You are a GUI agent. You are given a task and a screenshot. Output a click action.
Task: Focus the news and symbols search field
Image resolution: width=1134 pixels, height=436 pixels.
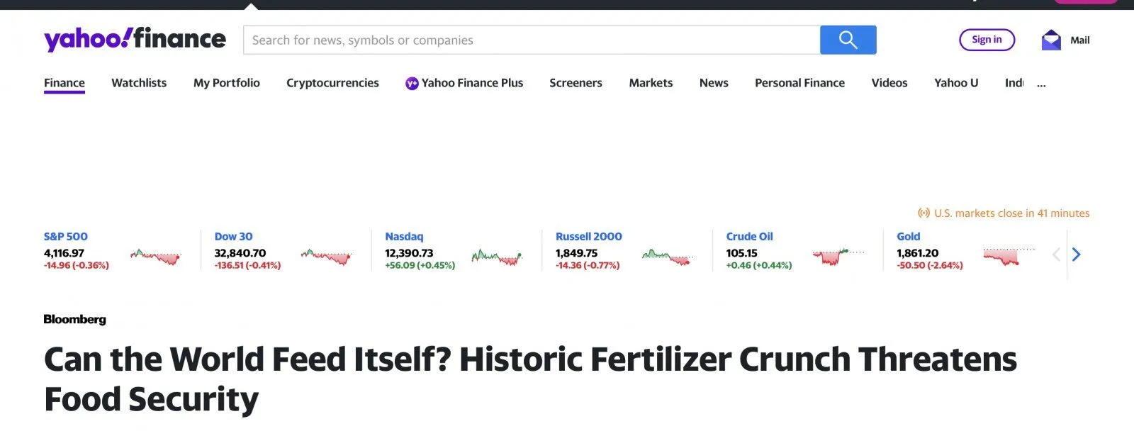(x=532, y=40)
